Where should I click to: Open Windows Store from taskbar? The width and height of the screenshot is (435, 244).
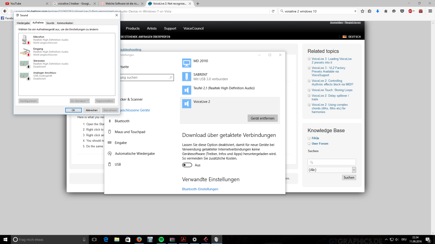[x=128, y=239]
